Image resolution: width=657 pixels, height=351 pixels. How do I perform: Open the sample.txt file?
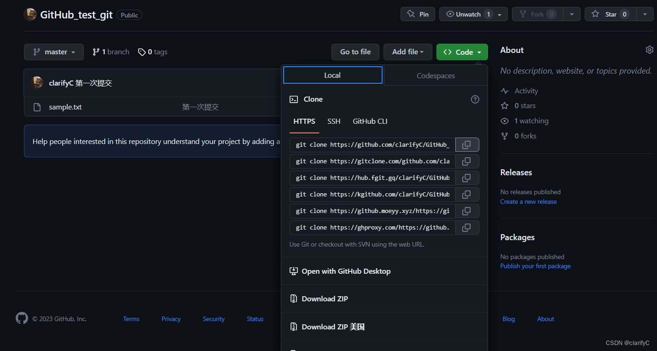pos(65,107)
